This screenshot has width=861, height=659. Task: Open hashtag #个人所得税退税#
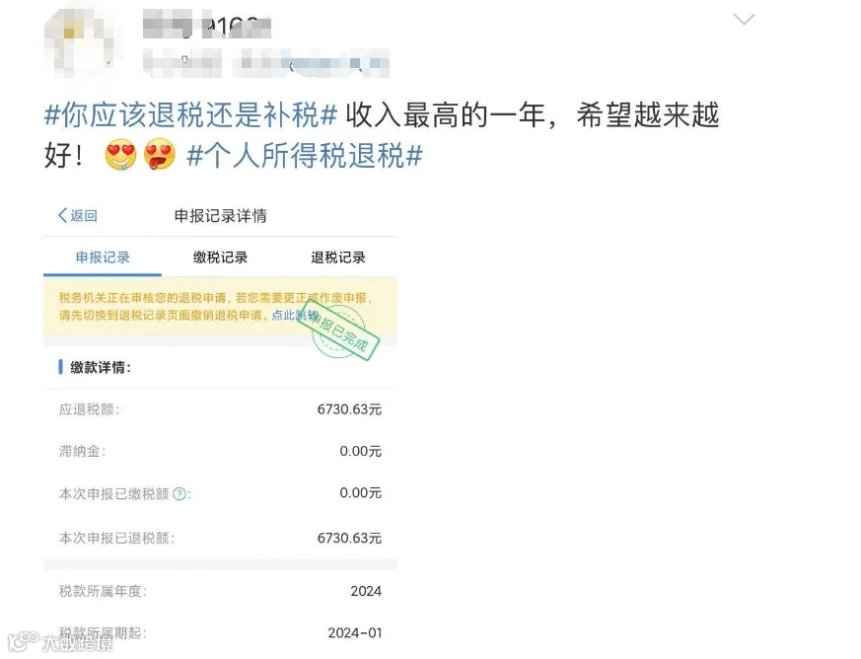point(305,156)
